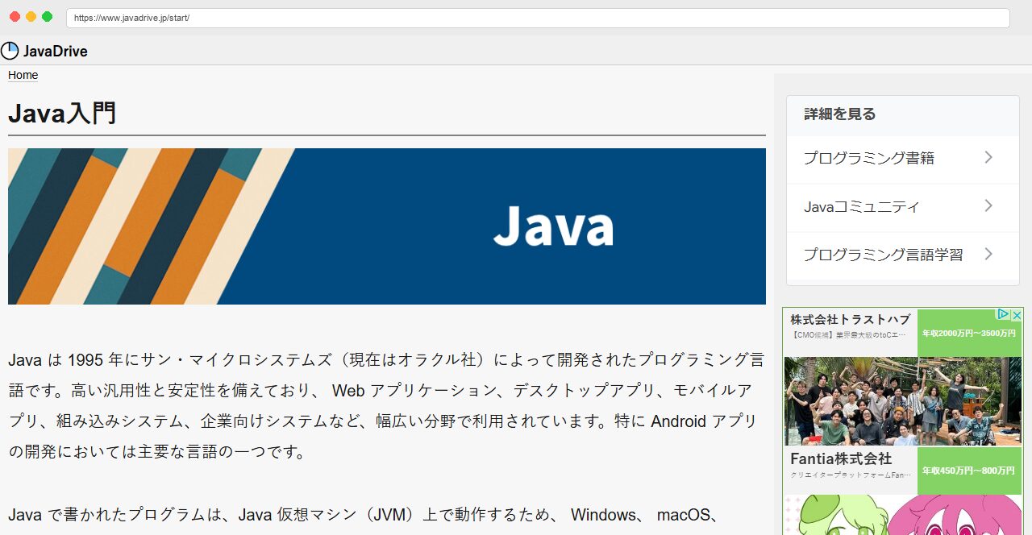Focus the browser address bar

[538, 18]
